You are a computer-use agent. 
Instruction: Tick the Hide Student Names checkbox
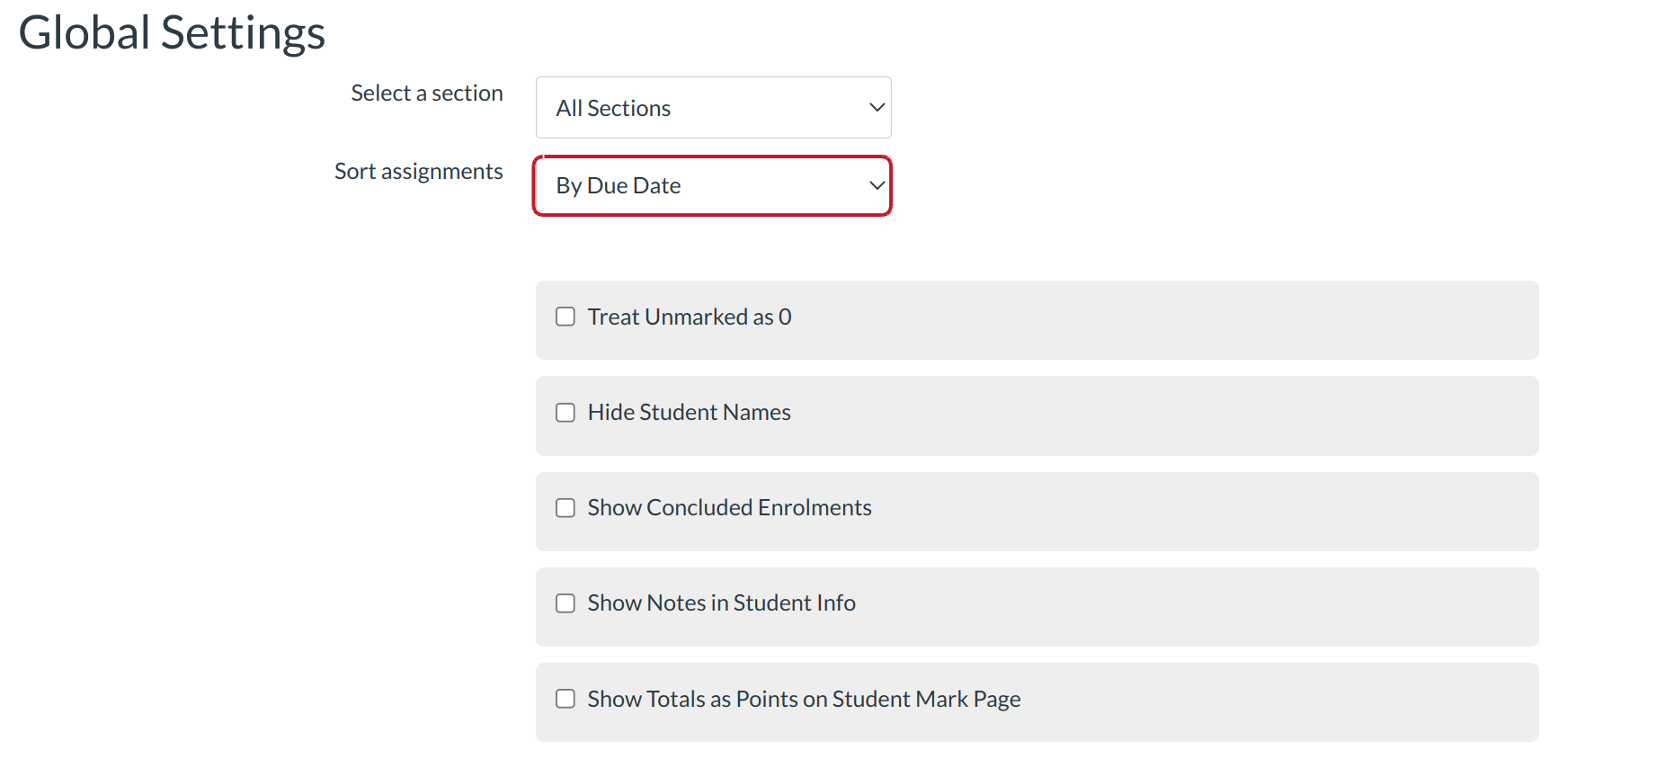565,412
